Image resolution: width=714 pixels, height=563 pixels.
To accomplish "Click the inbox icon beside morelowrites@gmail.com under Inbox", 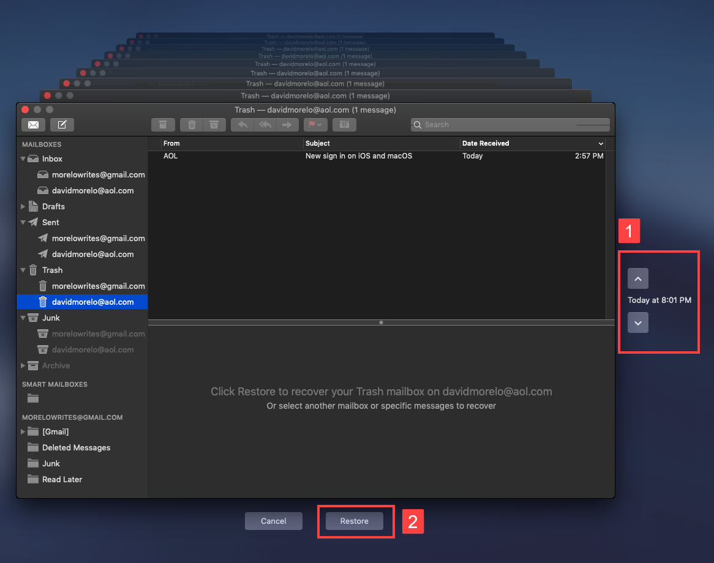I will tap(43, 175).
